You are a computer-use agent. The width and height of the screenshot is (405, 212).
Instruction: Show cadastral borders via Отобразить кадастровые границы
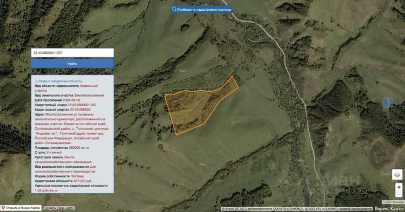(x=201, y=9)
